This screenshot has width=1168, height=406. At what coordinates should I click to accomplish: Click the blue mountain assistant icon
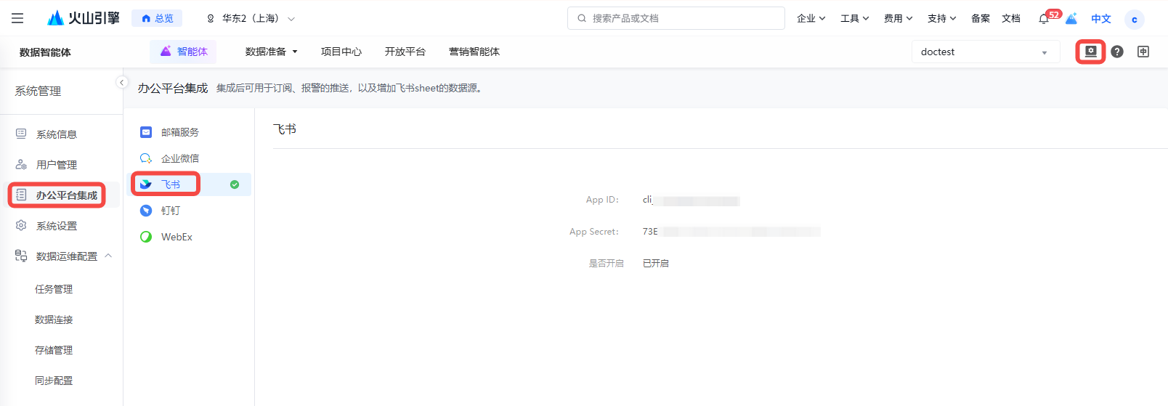1071,19
